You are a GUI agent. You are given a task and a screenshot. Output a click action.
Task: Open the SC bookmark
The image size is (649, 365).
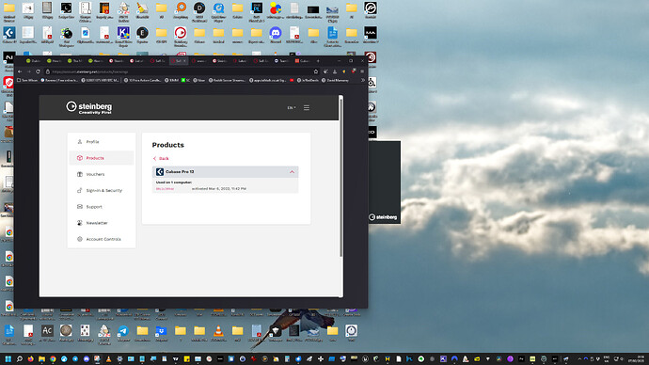tap(185, 80)
